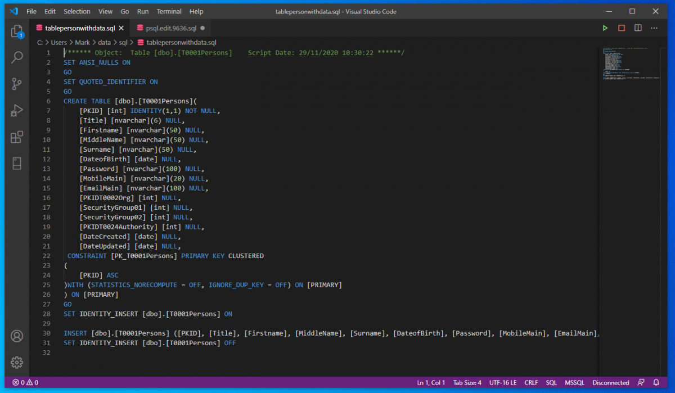The height and width of the screenshot is (393, 675).
Task: Open the Extensions view
Action: pos(17,137)
